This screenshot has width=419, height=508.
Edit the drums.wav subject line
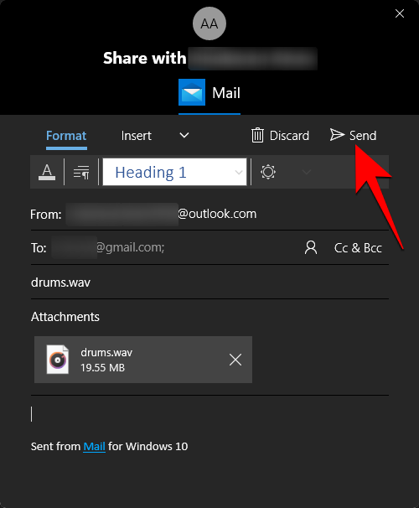click(209, 283)
